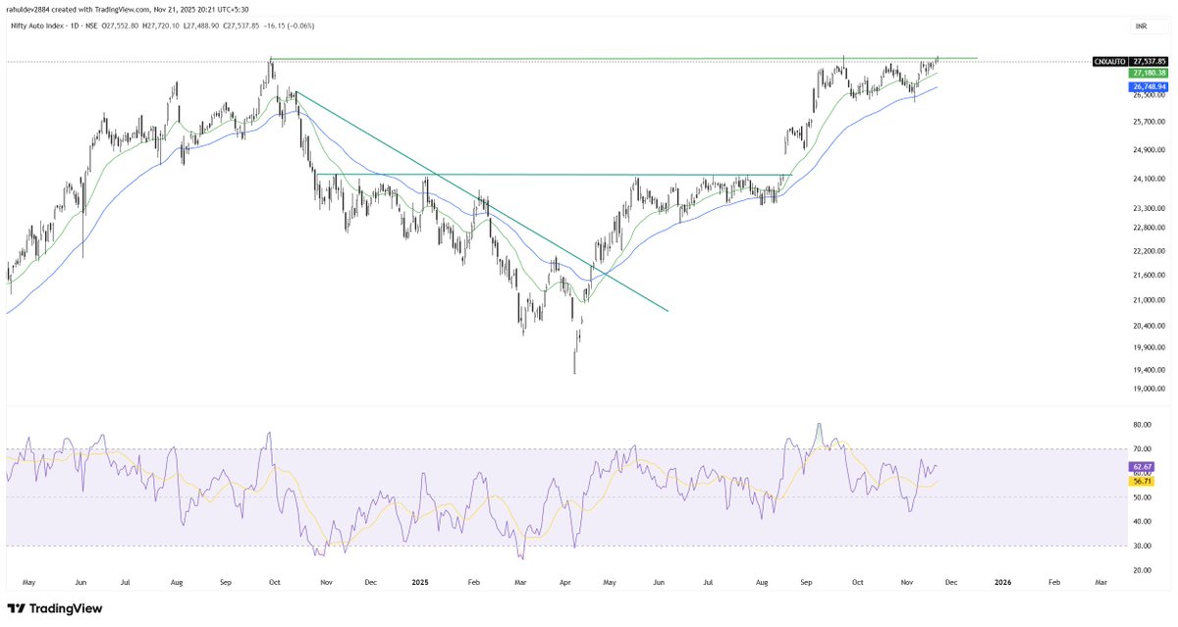
Task: Click the 30.00 RSI axis label
Action: pos(1143,546)
